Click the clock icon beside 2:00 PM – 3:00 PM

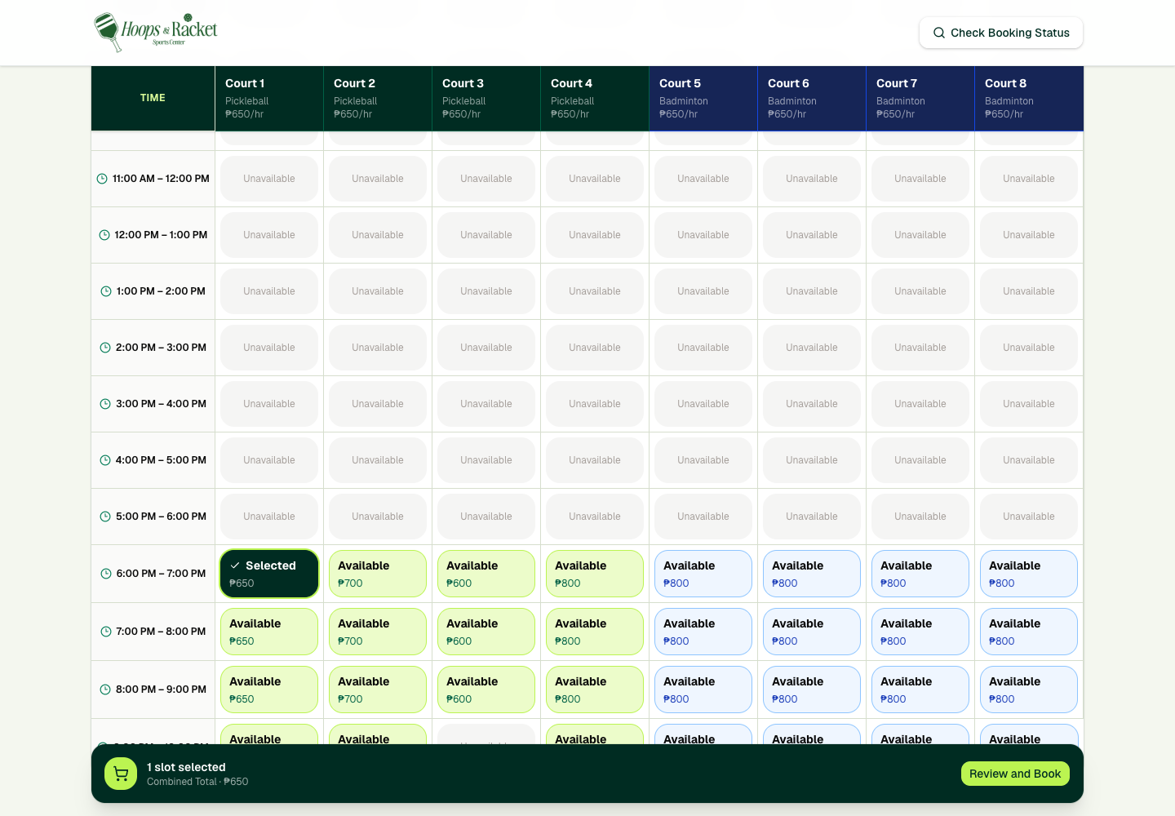pos(105,348)
